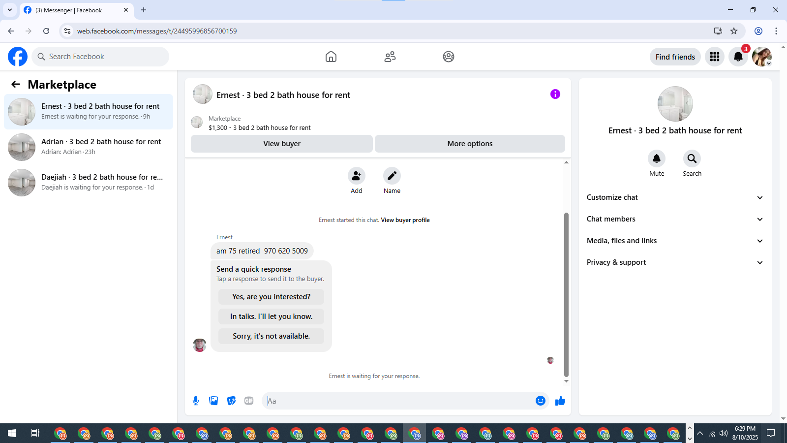Click the 'am 75 retired 970 620 5009' message
This screenshot has height=443, width=787.
click(x=262, y=251)
